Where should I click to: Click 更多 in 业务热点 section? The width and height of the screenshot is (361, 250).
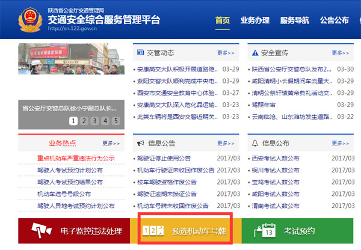[111, 143]
